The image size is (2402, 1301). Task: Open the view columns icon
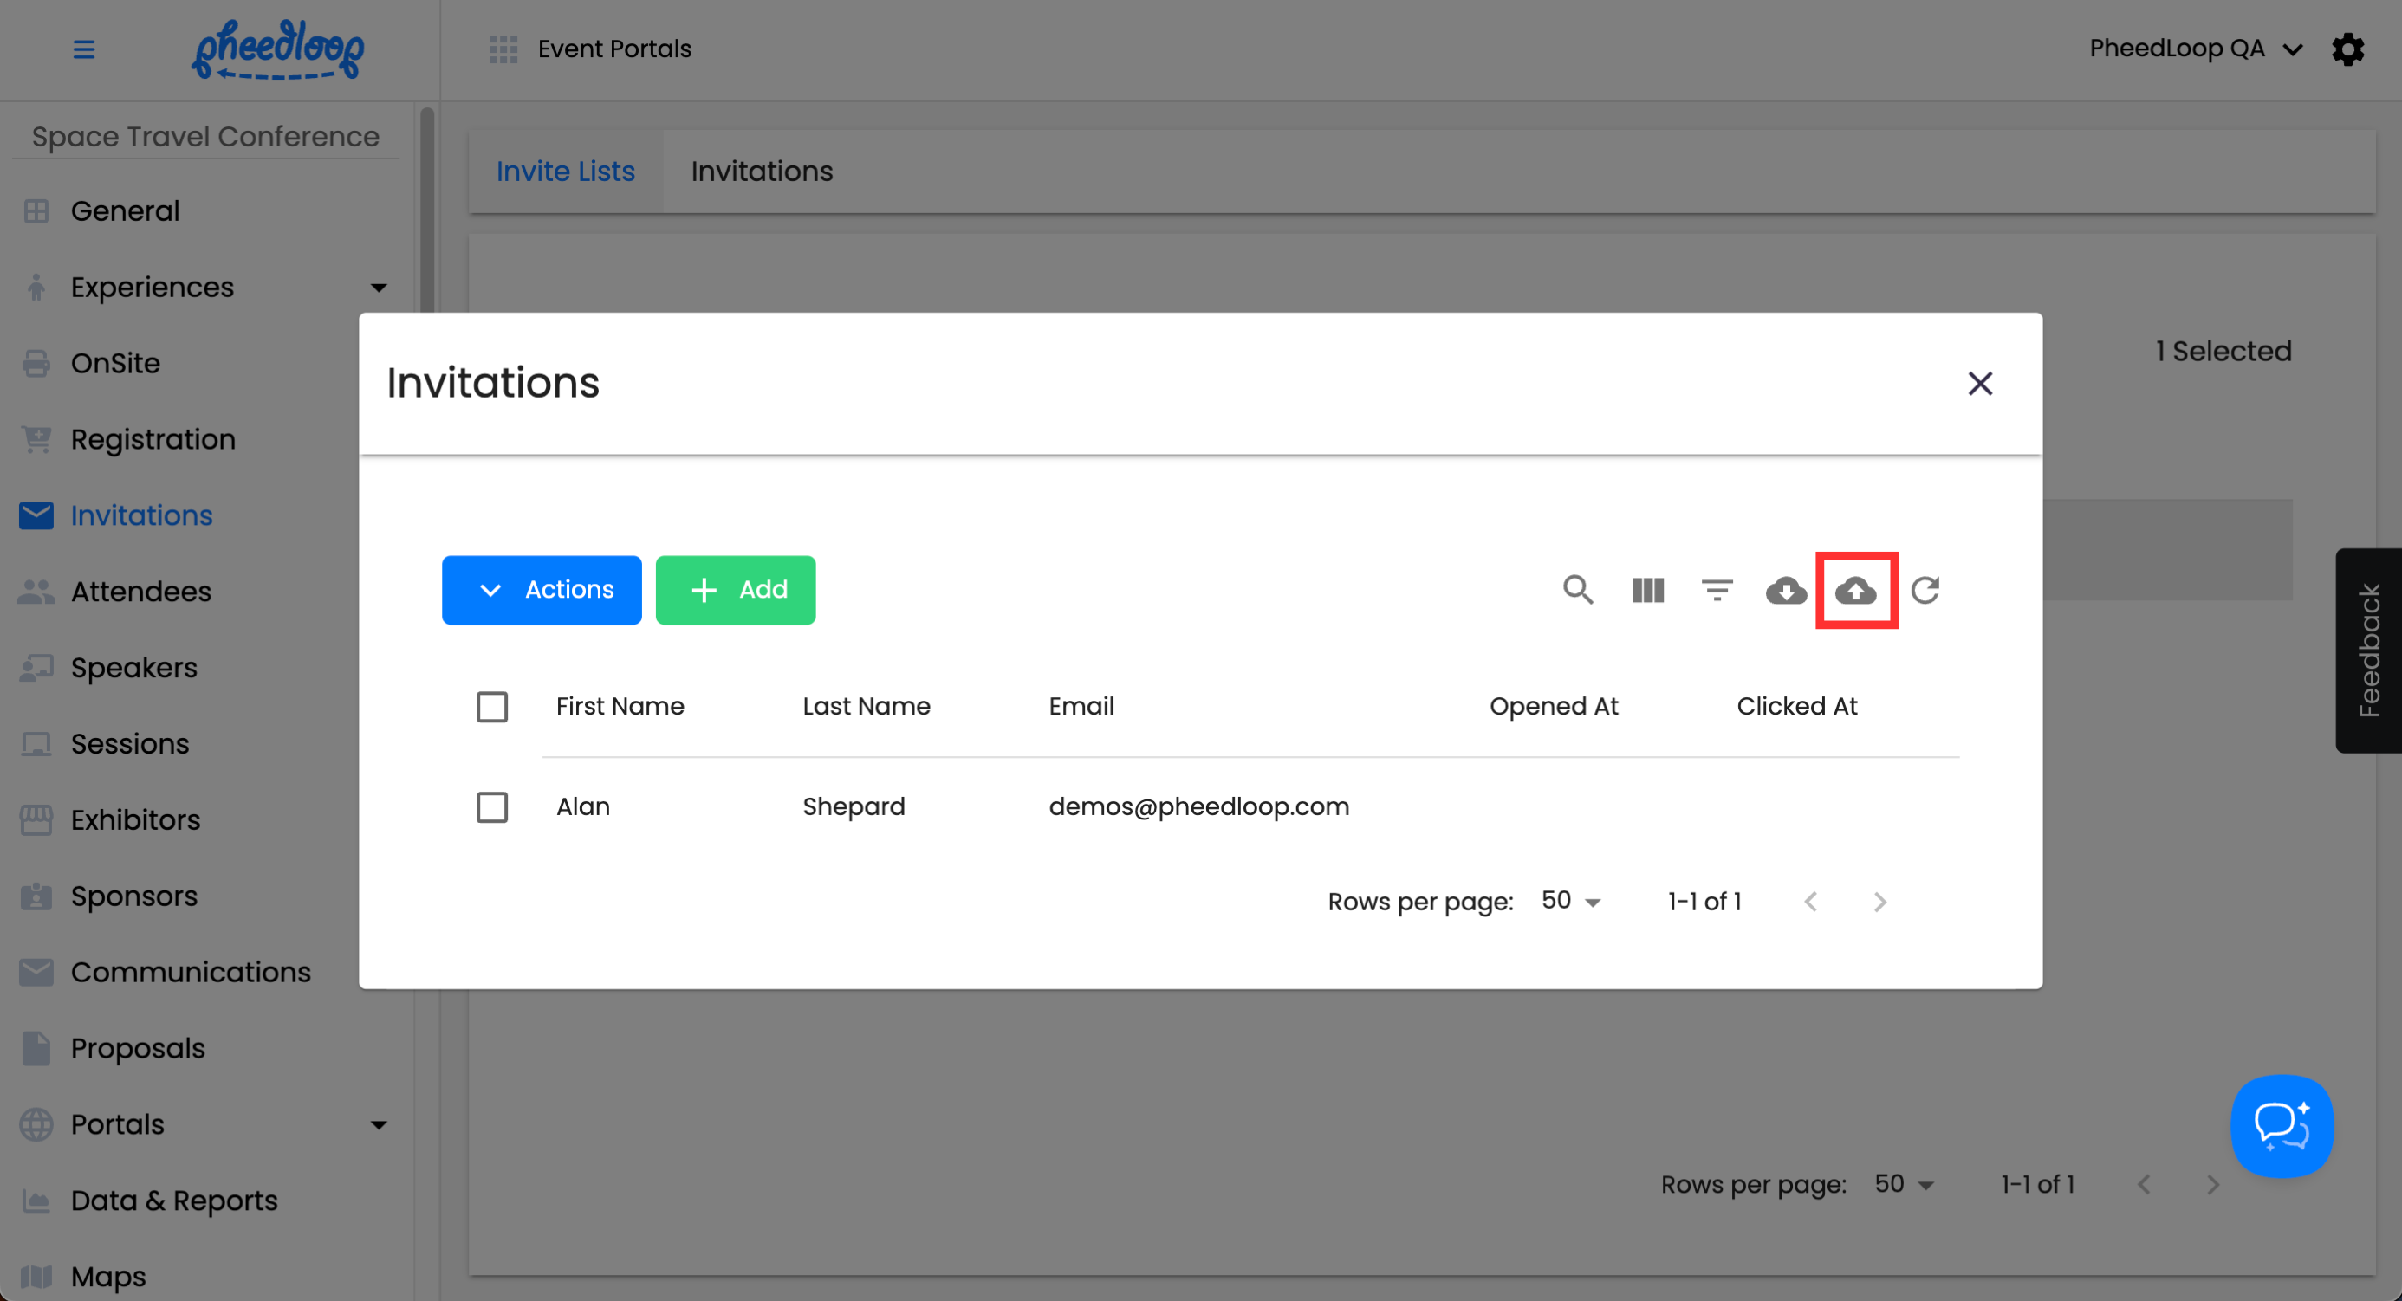tap(1647, 590)
